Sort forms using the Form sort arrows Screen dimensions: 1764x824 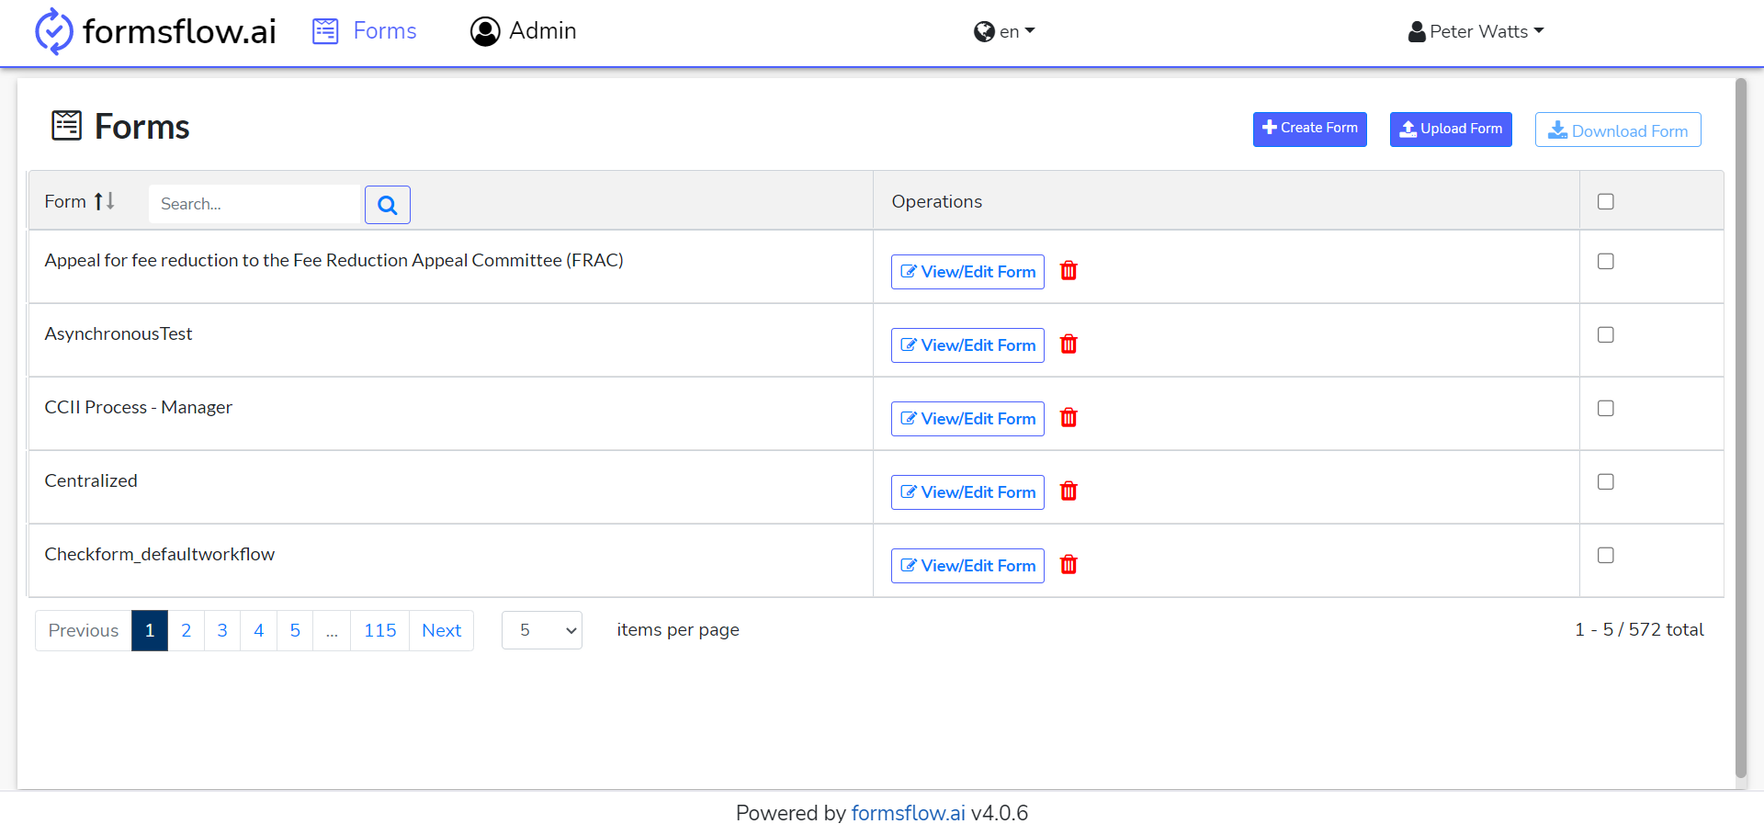(x=104, y=201)
